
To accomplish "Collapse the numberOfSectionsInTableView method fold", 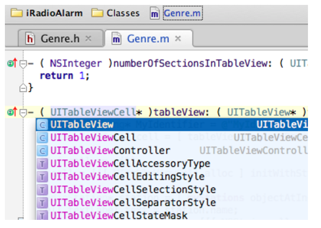I will tap(23, 64).
